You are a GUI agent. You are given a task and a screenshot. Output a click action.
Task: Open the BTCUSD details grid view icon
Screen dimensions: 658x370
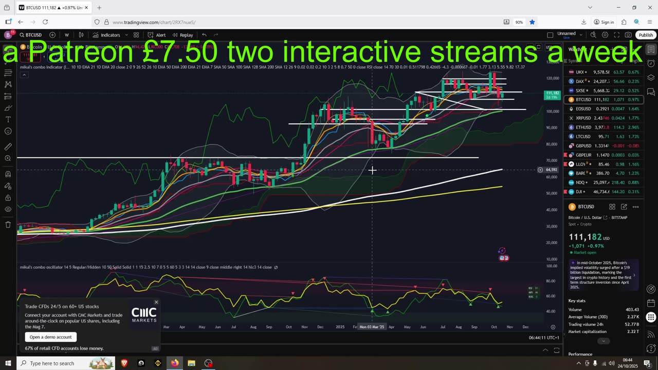coord(612,207)
